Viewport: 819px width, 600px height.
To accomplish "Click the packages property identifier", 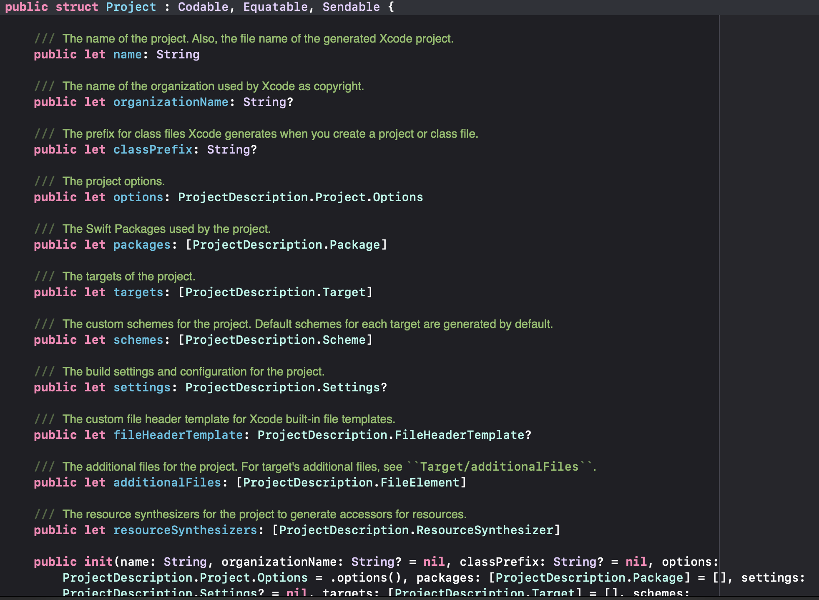I will (142, 245).
